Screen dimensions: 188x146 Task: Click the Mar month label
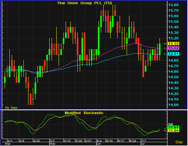tap(8, 144)
